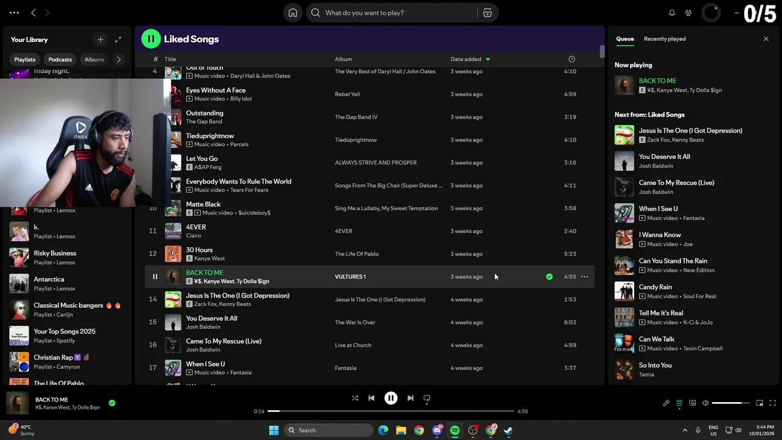Open Your Top Songs 2025 playlist
782x440 pixels.
coord(66,335)
